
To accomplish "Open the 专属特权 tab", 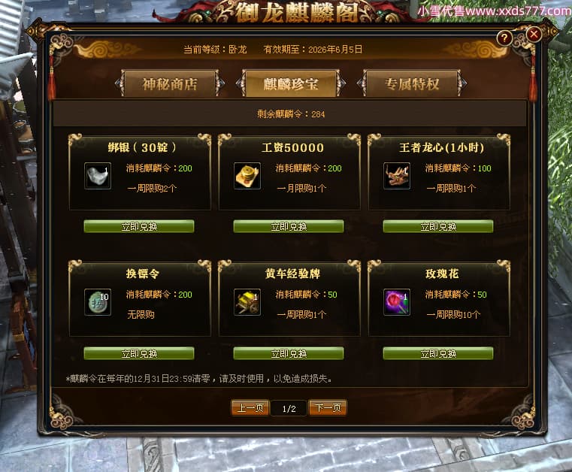I will (411, 84).
